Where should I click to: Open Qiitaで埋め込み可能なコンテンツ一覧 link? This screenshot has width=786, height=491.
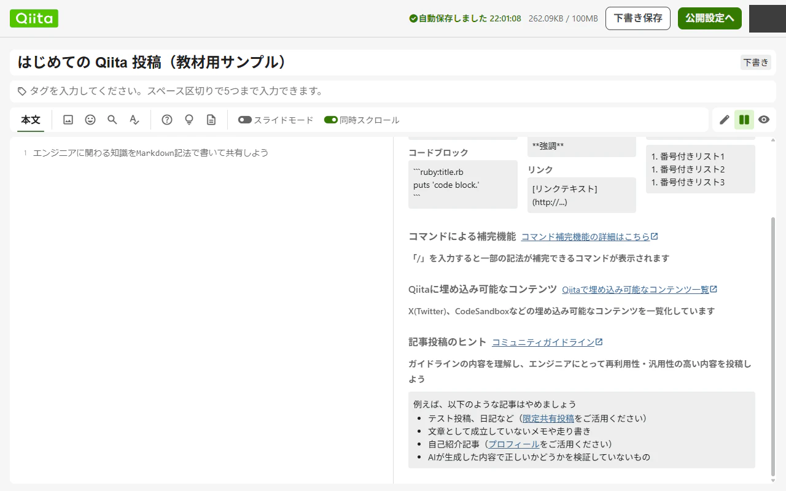click(640, 290)
